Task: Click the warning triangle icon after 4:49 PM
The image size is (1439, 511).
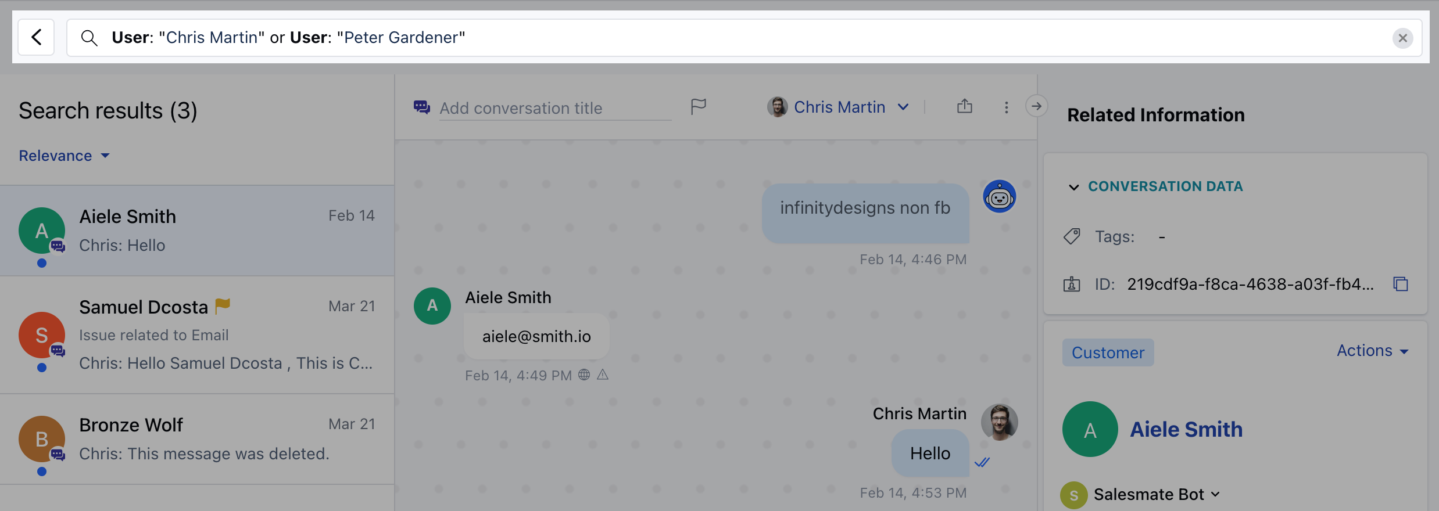Action: coord(603,375)
